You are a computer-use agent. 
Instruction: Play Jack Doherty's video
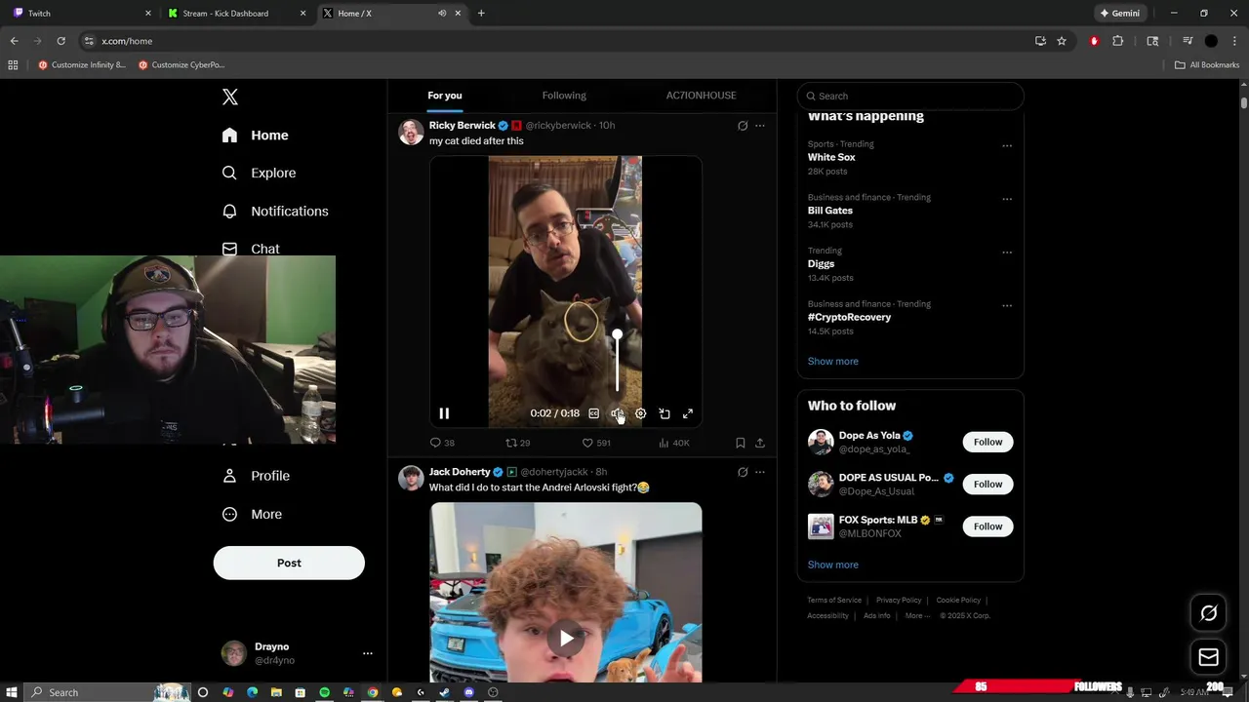tap(566, 639)
